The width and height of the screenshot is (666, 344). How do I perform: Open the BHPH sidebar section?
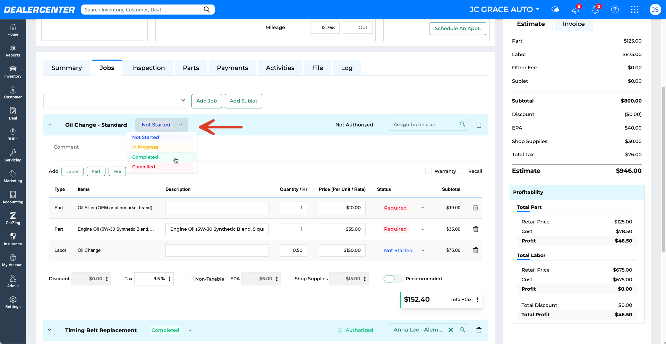click(13, 134)
